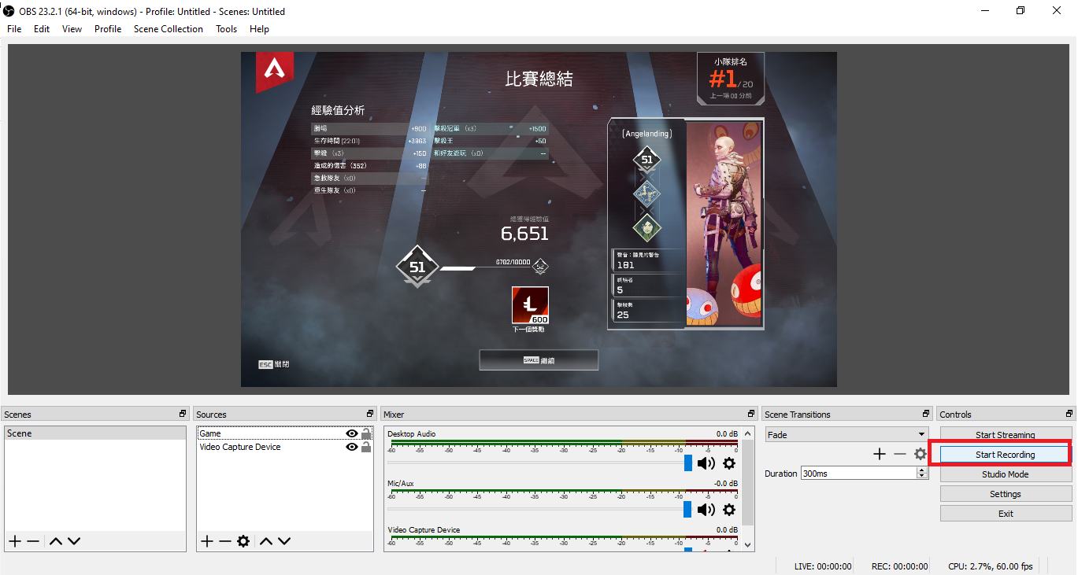1078x575 pixels.
Task: Toggle visibility of Game source
Action: tap(352, 433)
